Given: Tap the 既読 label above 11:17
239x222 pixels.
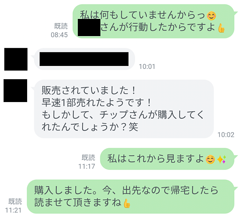Looking at the screenshot, I should coord(88,158).
